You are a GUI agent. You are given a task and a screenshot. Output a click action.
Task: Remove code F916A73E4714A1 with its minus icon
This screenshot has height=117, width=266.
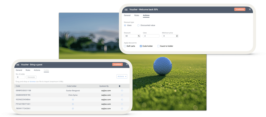[122, 104]
